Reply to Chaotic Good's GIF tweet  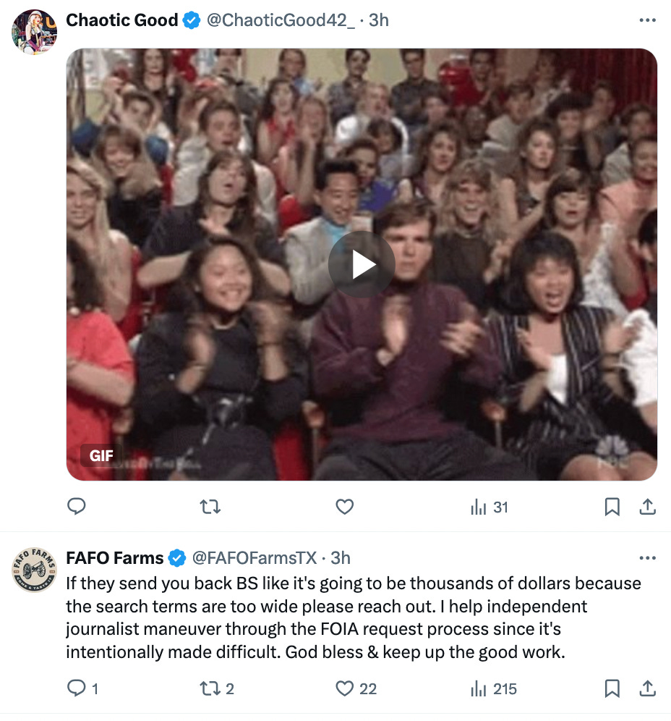[x=77, y=507]
